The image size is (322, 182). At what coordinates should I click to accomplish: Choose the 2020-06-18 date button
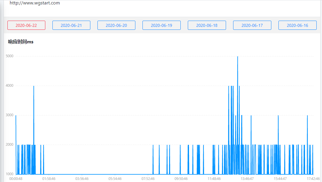point(207,25)
